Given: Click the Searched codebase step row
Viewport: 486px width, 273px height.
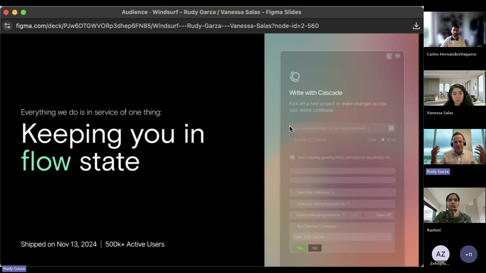Looking at the screenshot, I should coord(342,192).
